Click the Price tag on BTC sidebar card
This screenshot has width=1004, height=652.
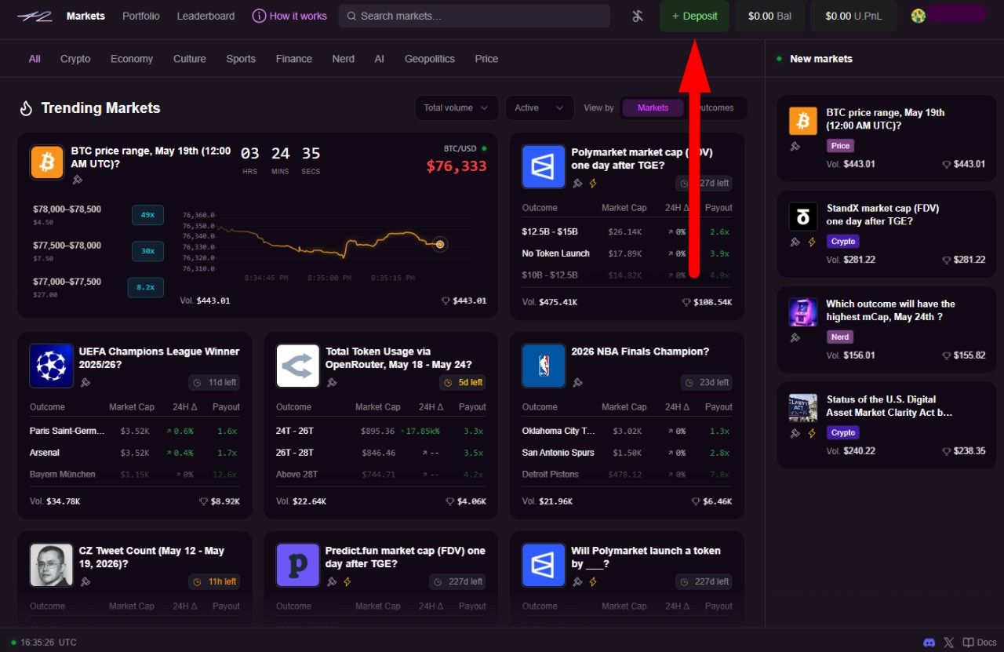(840, 146)
